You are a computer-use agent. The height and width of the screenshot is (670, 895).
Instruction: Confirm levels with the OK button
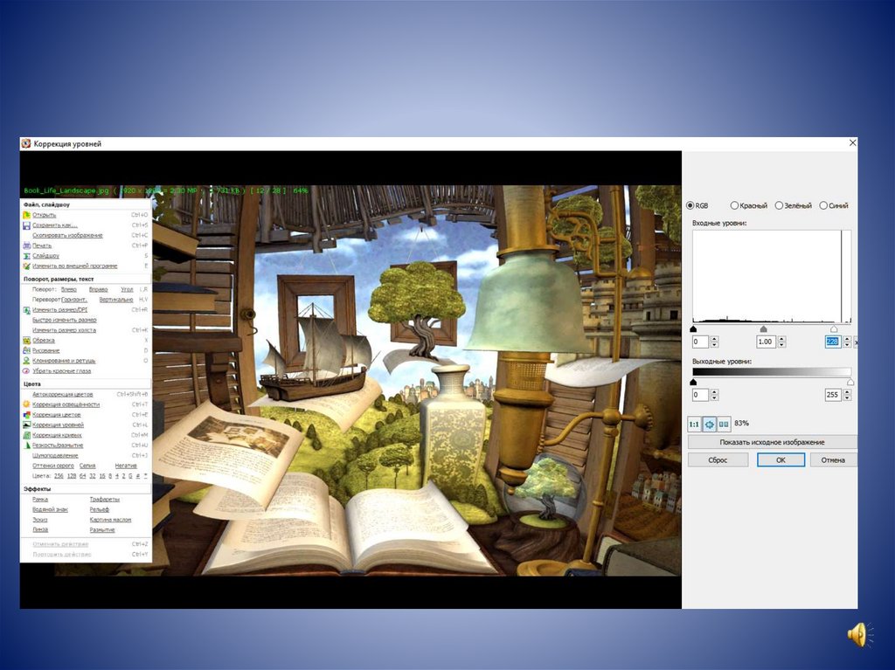pyautogui.click(x=781, y=460)
